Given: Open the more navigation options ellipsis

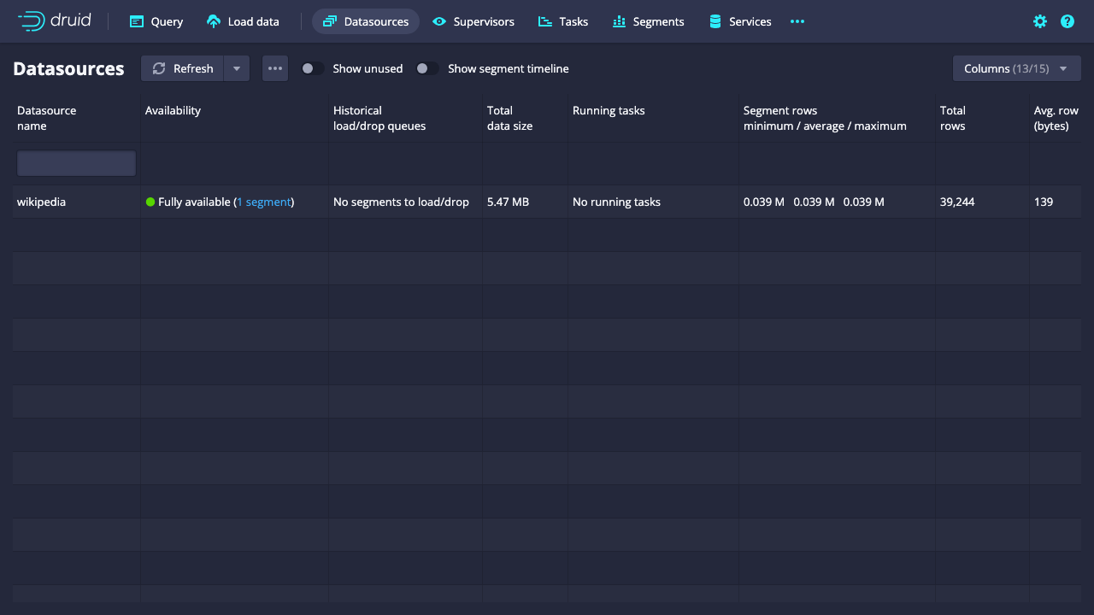Looking at the screenshot, I should pyautogui.click(x=797, y=21).
